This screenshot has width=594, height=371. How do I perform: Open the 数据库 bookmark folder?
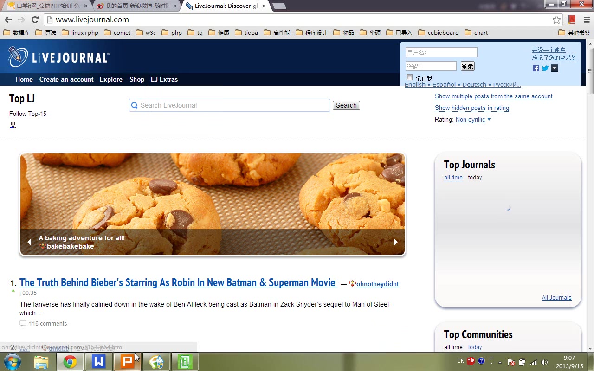(x=17, y=32)
